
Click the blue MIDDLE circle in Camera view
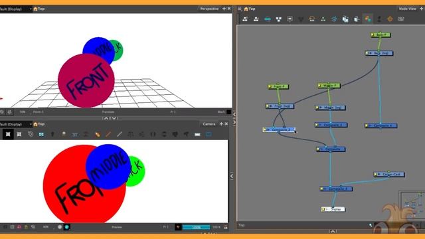click(108, 167)
